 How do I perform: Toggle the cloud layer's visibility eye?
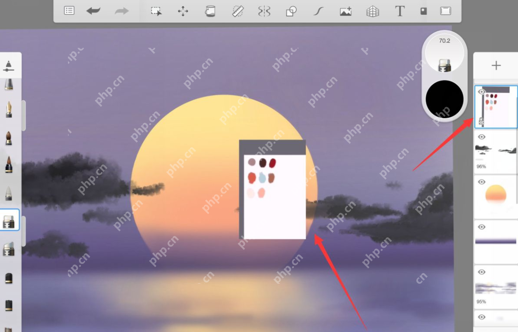pos(481,137)
